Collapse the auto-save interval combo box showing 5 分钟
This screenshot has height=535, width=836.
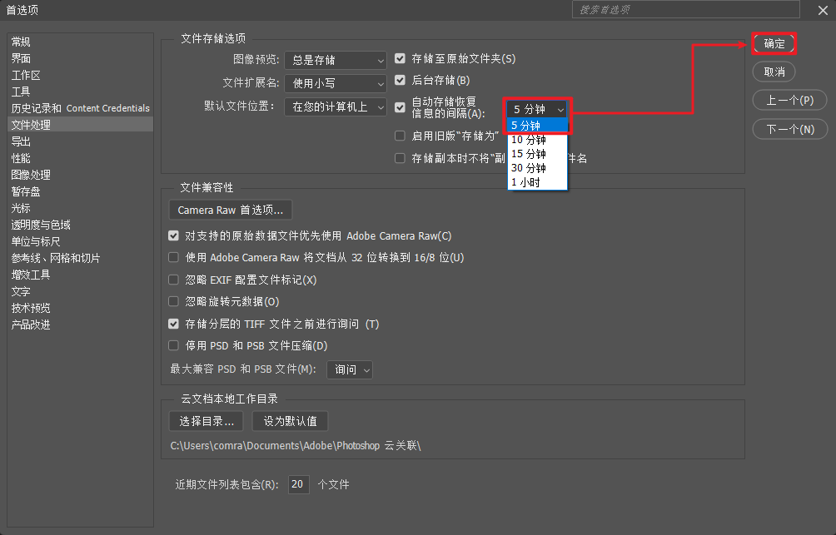click(x=537, y=109)
